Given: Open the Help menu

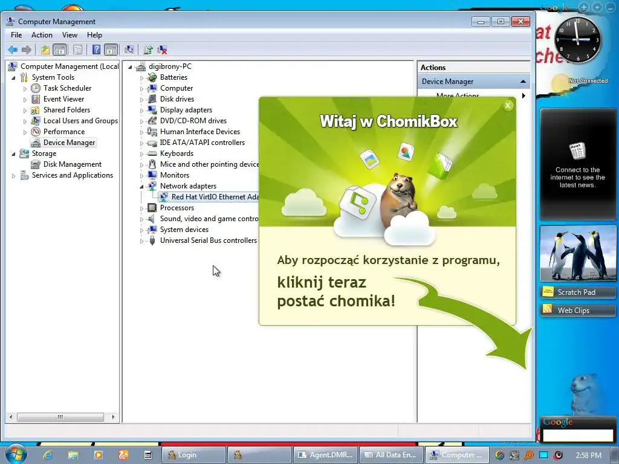Looking at the screenshot, I should coord(94,35).
